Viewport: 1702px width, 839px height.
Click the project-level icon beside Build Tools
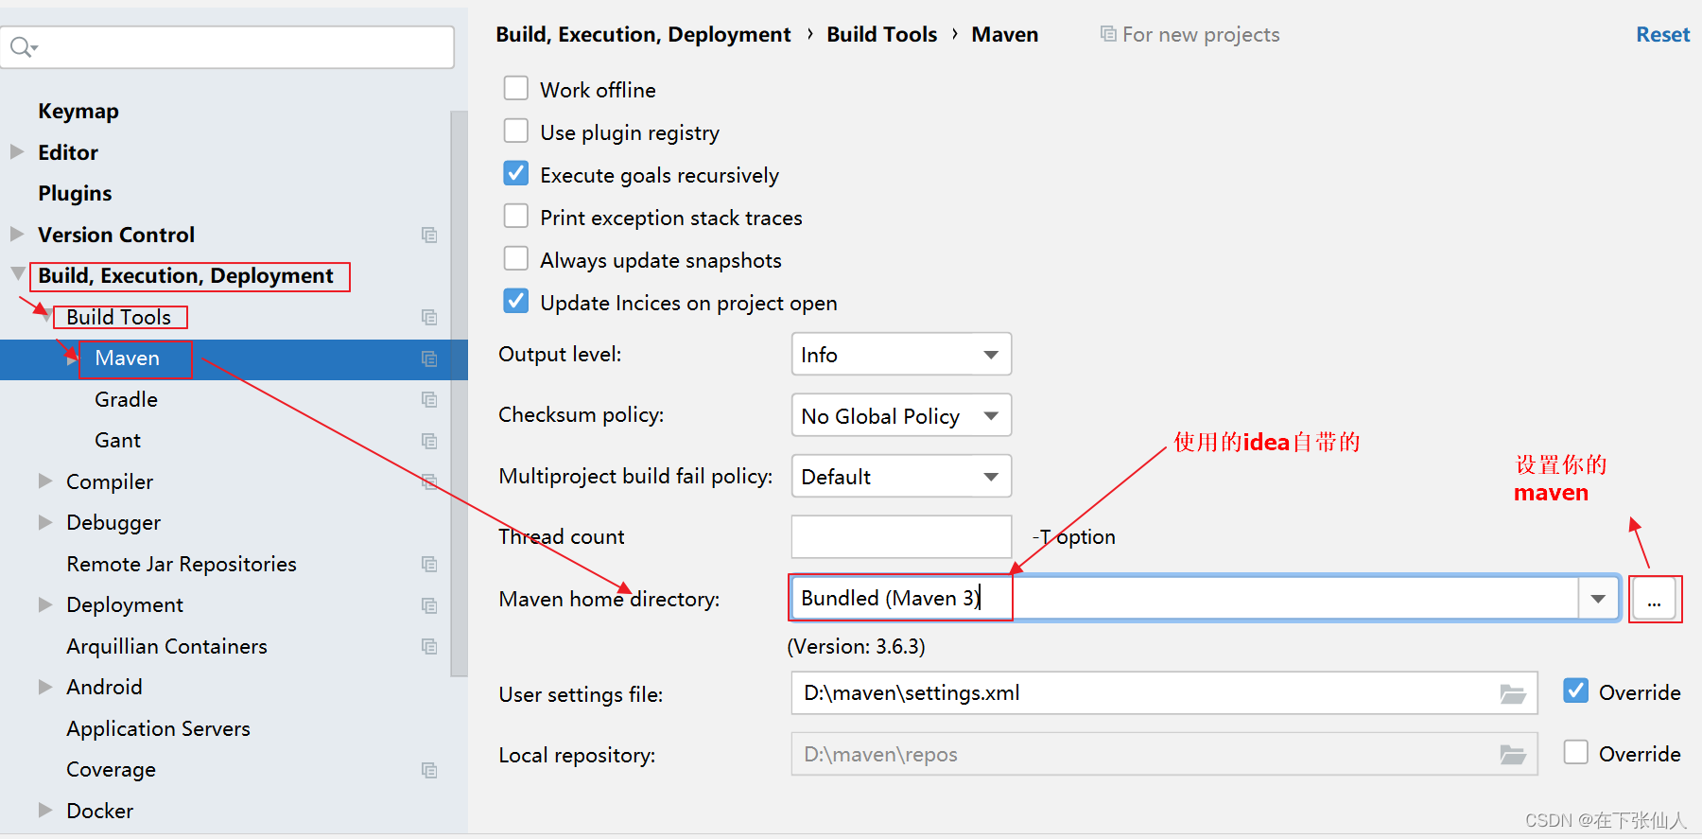429,317
